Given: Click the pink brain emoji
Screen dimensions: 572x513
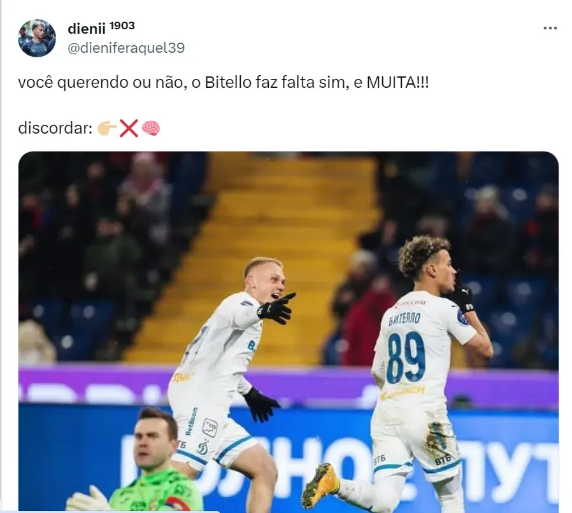Looking at the screenshot, I should 151,129.
